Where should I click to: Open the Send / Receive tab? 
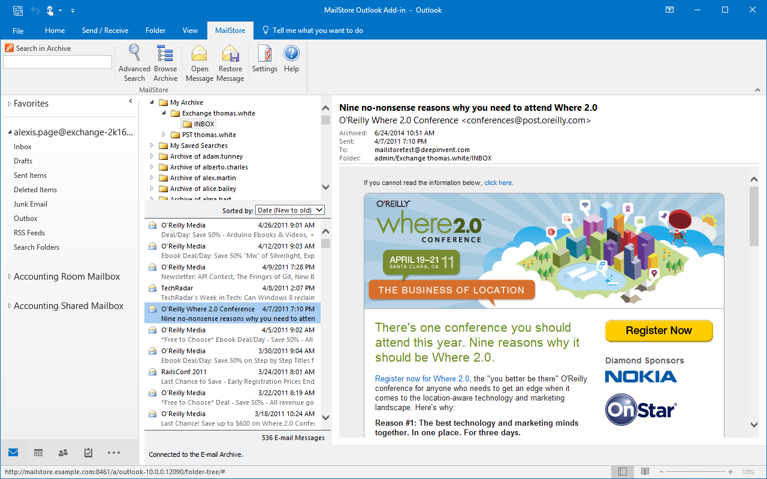click(x=105, y=31)
